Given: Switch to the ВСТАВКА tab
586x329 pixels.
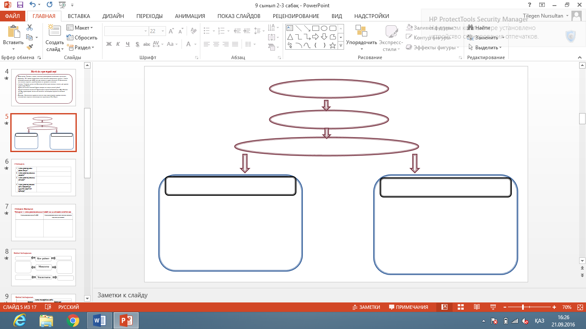Looking at the screenshot, I should pos(79,16).
